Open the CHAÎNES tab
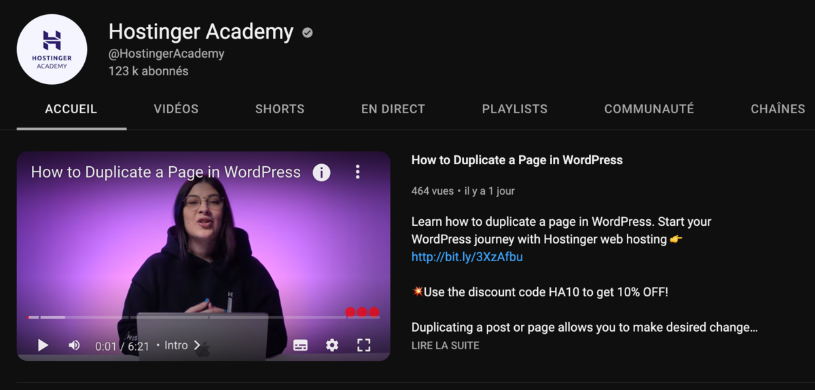The image size is (815, 390). (778, 109)
